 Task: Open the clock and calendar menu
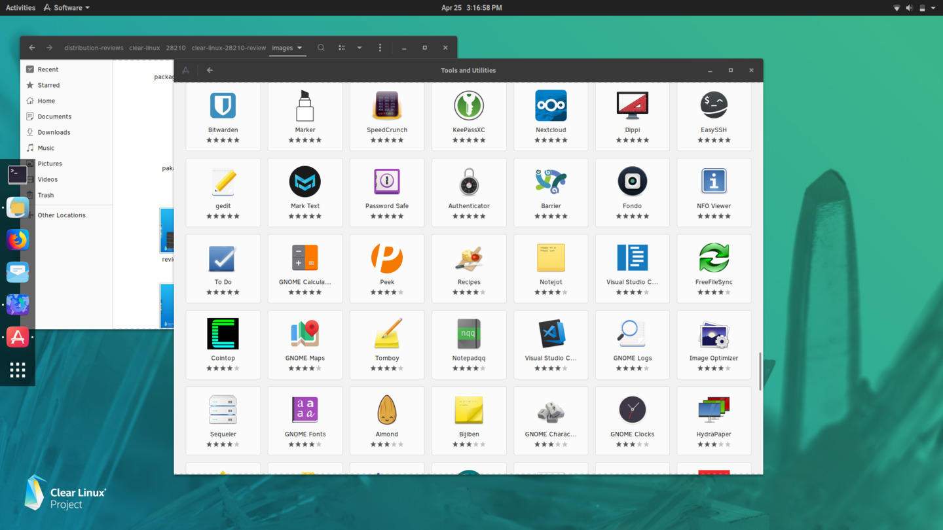pyautogui.click(x=471, y=8)
